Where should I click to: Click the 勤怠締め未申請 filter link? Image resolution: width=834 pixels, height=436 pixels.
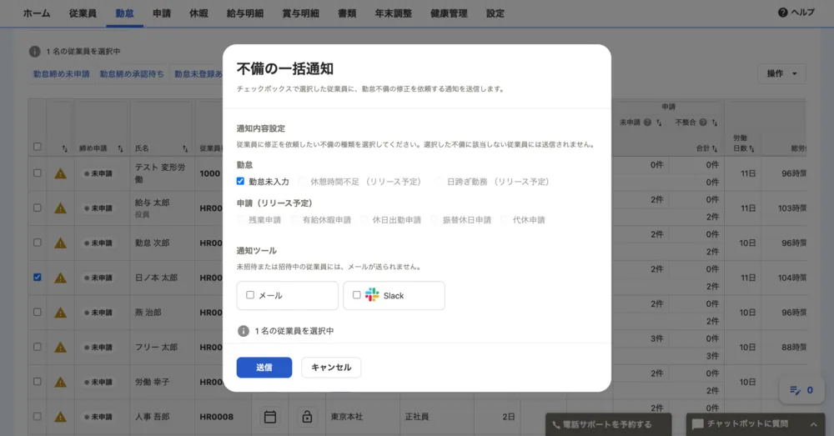[x=62, y=74]
